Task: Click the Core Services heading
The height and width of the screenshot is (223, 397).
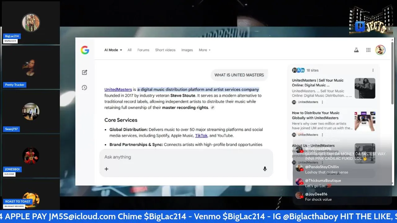Action: coord(121,120)
